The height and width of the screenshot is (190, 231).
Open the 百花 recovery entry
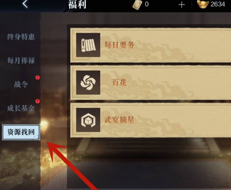tap(150, 83)
